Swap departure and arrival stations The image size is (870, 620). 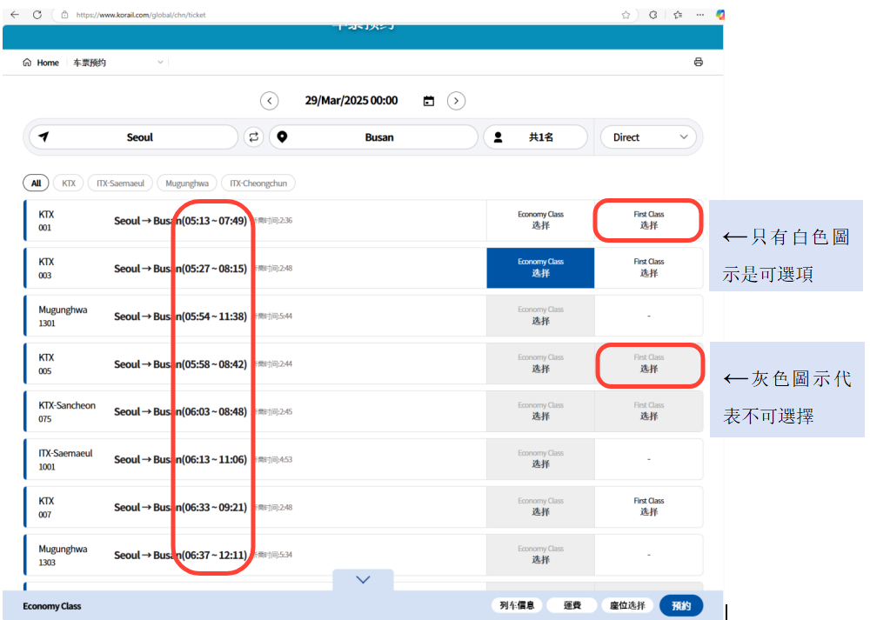[x=253, y=137]
